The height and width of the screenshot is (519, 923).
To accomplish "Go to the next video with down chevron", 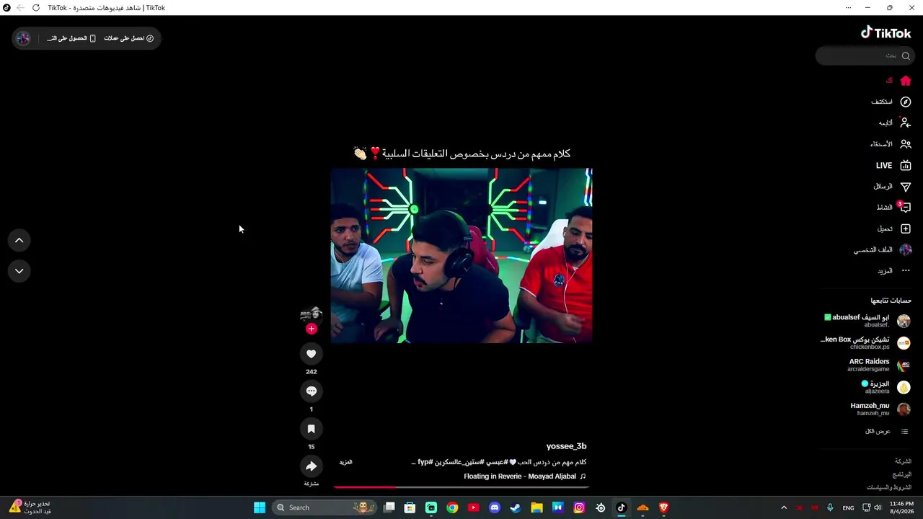I will [x=19, y=271].
